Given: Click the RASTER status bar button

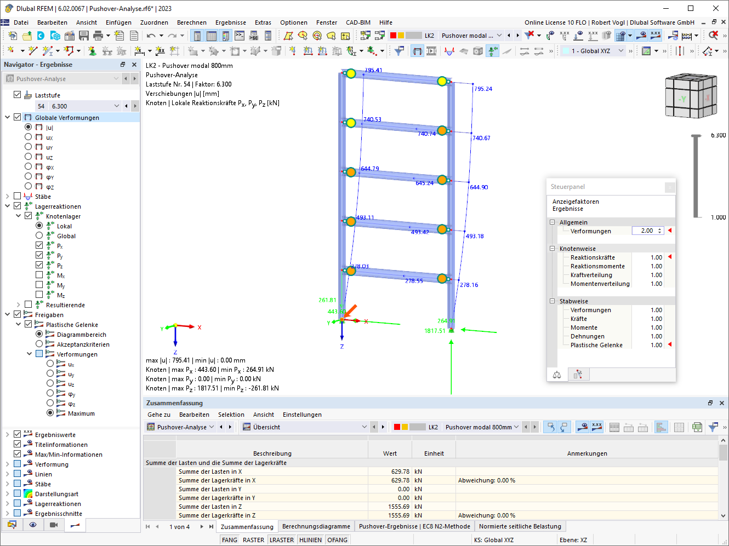Looking at the screenshot, I should pyautogui.click(x=254, y=540).
